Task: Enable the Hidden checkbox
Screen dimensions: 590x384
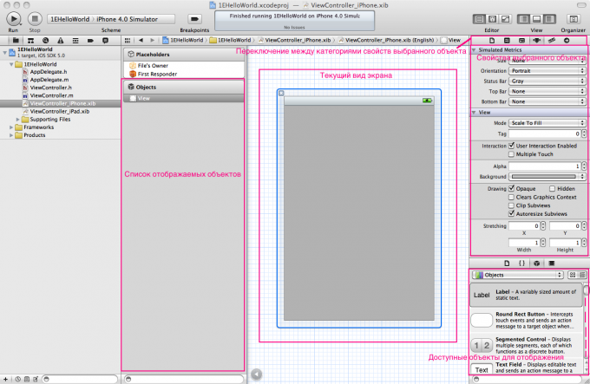Action: point(553,189)
